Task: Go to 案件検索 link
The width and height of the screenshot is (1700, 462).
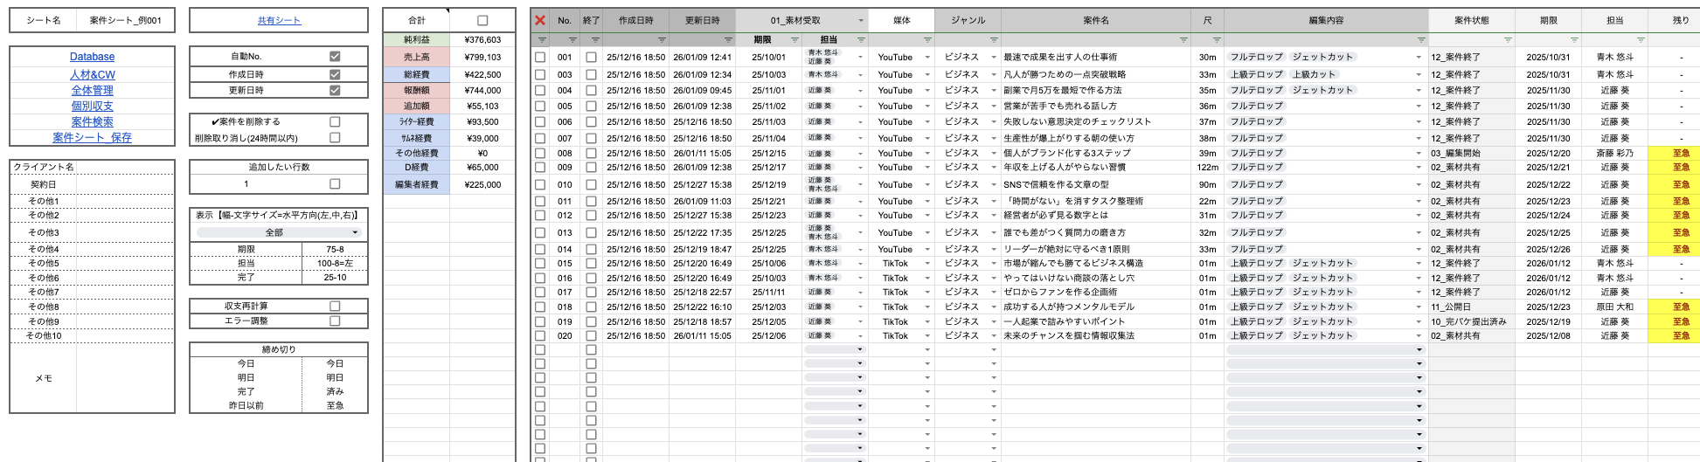Action: [92, 121]
